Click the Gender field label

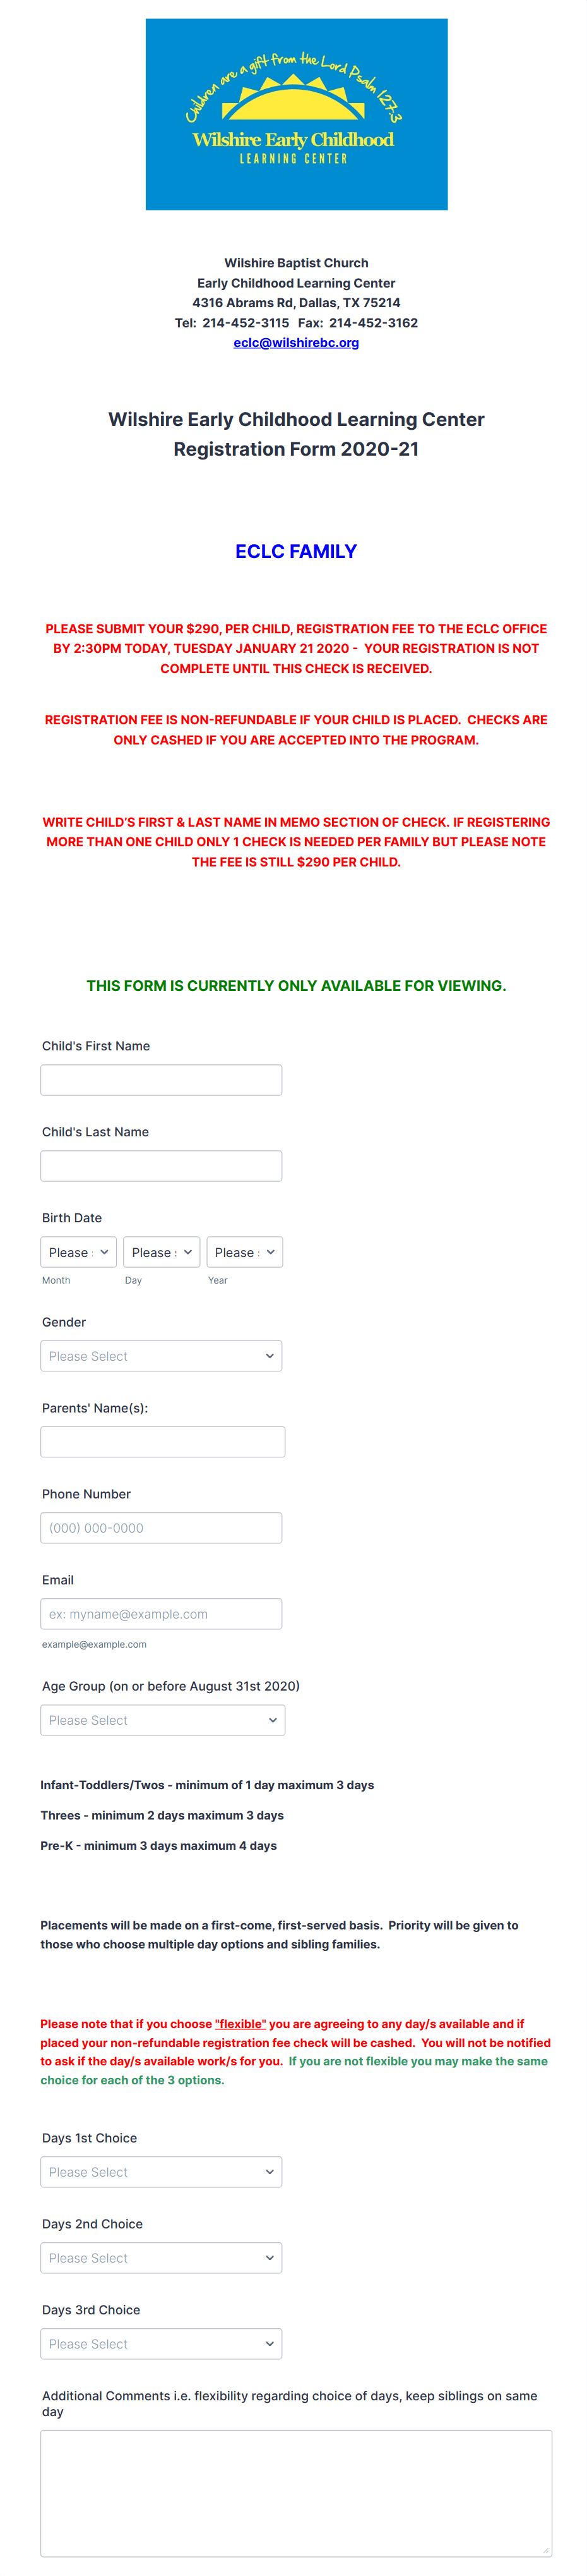(x=64, y=1322)
